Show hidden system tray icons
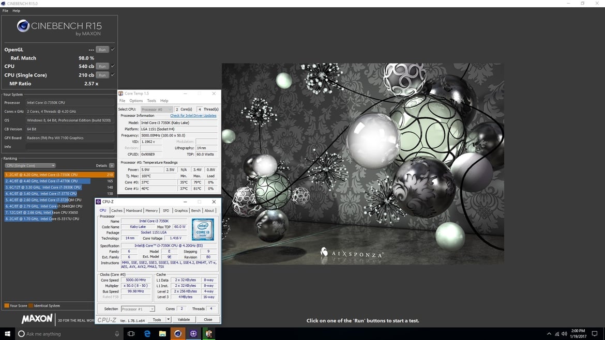The image size is (605, 340). point(549,334)
